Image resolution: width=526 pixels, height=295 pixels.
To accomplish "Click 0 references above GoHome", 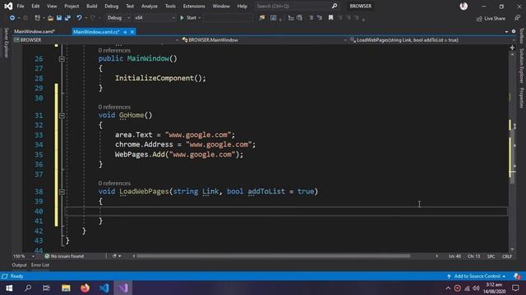I will pos(114,107).
